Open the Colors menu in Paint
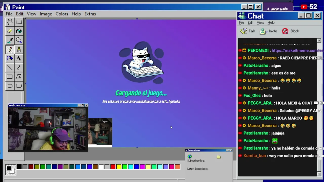This screenshot has width=324, height=182. 62,14
